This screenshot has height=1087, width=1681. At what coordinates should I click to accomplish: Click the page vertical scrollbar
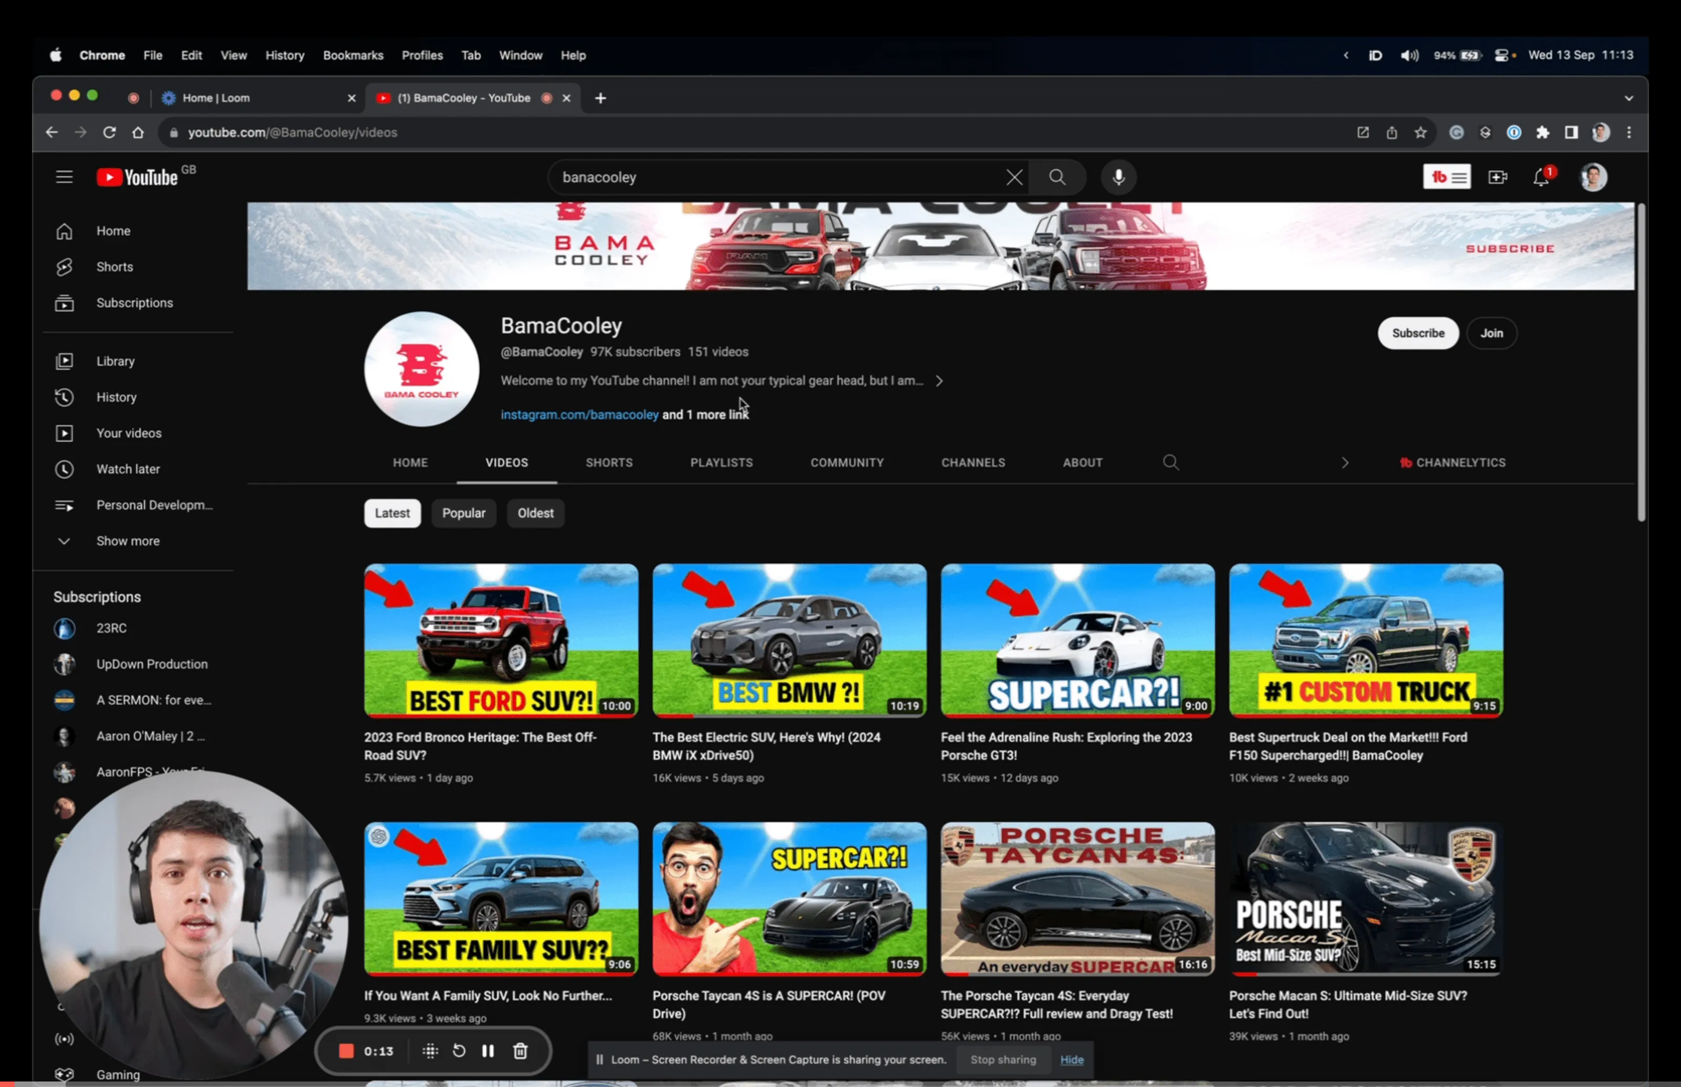pos(1642,363)
